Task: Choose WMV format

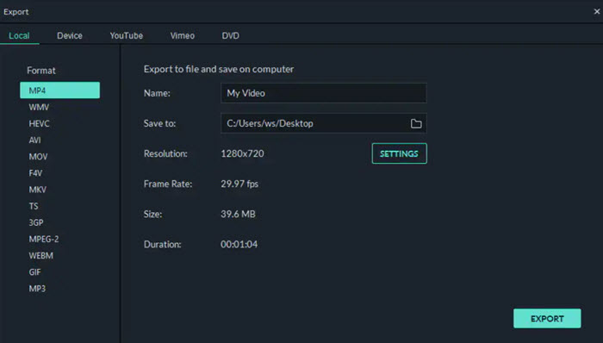Action: point(39,107)
